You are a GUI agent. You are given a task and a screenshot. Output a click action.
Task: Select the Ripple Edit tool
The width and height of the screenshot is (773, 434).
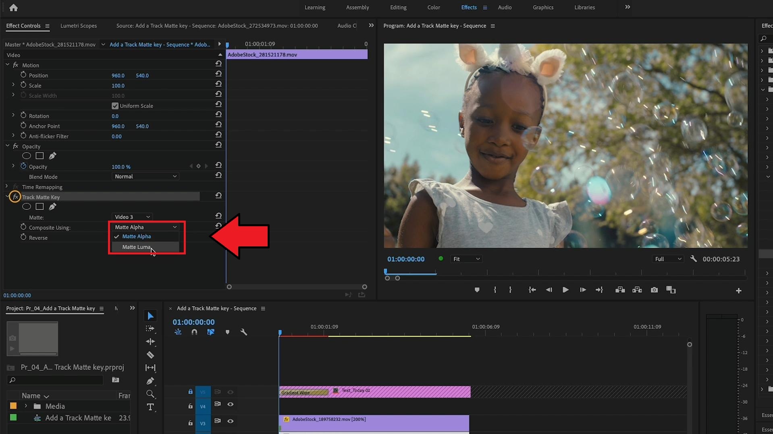(150, 342)
